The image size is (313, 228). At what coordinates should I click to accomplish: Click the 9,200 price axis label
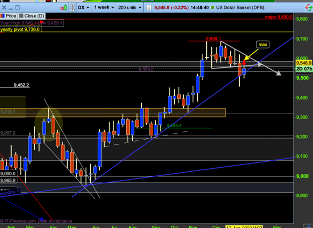point(302,137)
